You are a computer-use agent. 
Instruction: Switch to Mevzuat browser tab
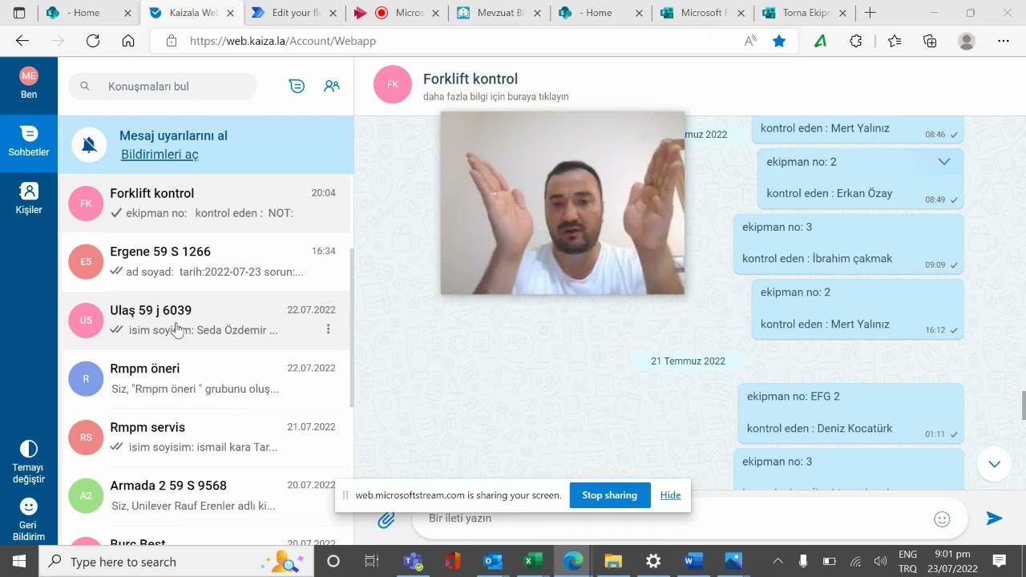coord(500,13)
